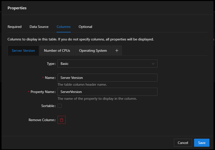Click 'The table column header name.' hint
The width and height of the screenshot is (215, 150).
[x=82, y=84]
